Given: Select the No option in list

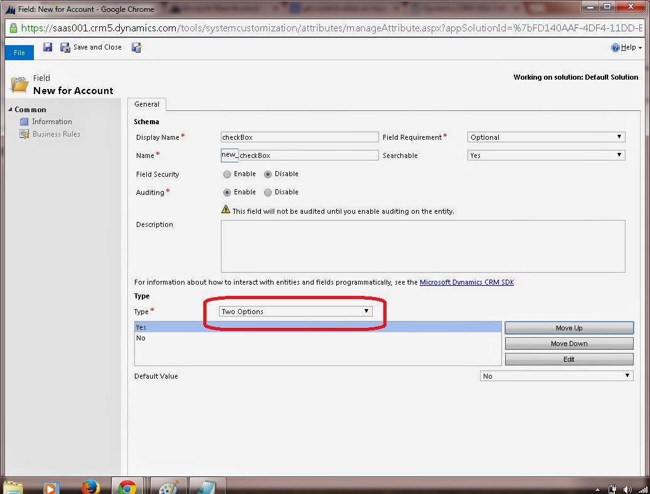Looking at the screenshot, I should pyautogui.click(x=317, y=338).
